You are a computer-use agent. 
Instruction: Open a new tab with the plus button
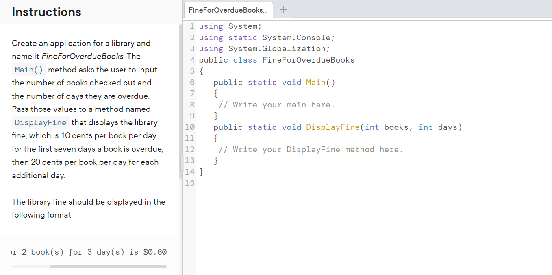pyautogui.click(x=283, y=9)
